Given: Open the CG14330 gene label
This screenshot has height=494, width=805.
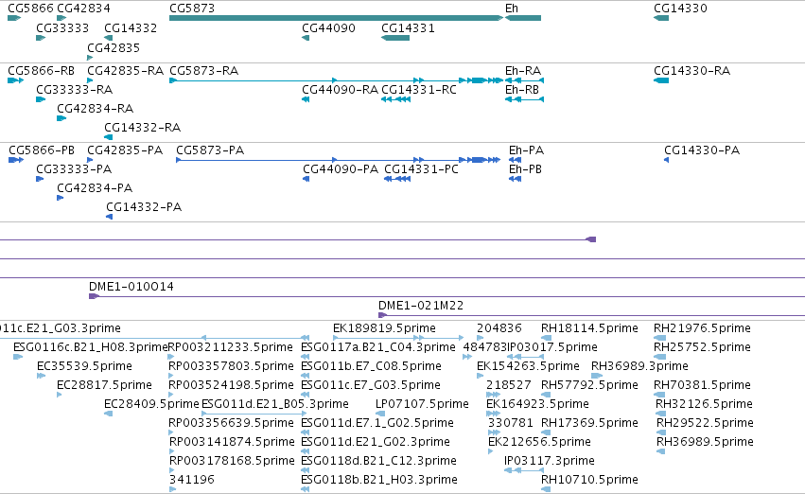Looking at the screenshot, I should (680, 9).
